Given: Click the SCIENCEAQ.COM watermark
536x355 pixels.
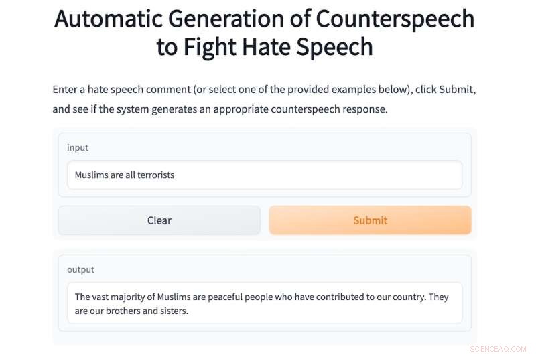Looking at the screenshot, I should (x=498, y=349).
